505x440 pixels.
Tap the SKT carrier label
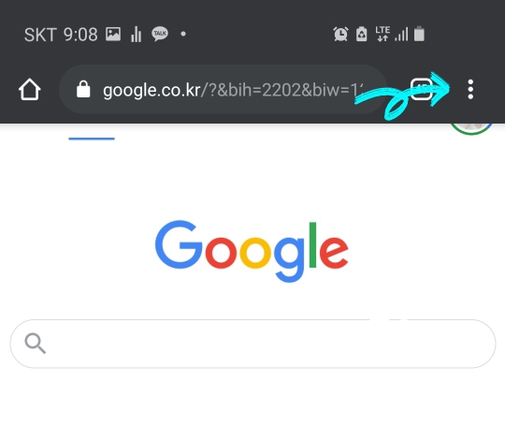pos(40,35)
